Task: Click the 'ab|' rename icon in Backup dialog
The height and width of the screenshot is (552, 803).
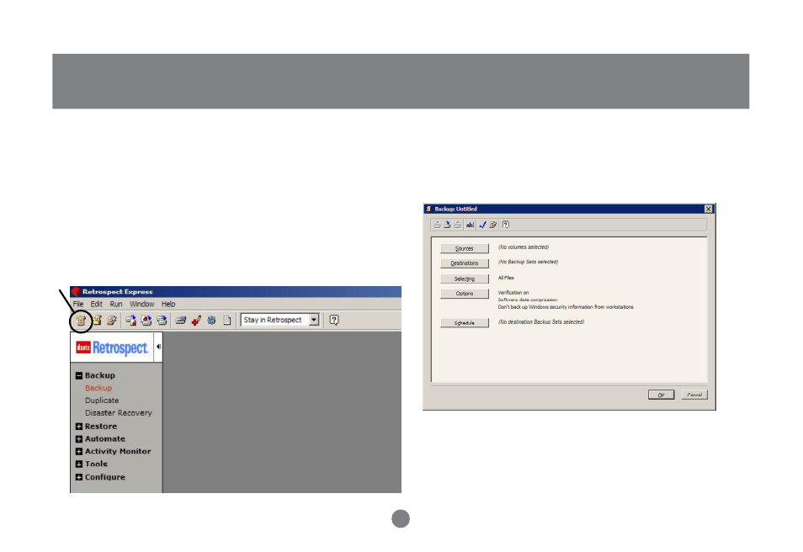Action: [470, 225]
